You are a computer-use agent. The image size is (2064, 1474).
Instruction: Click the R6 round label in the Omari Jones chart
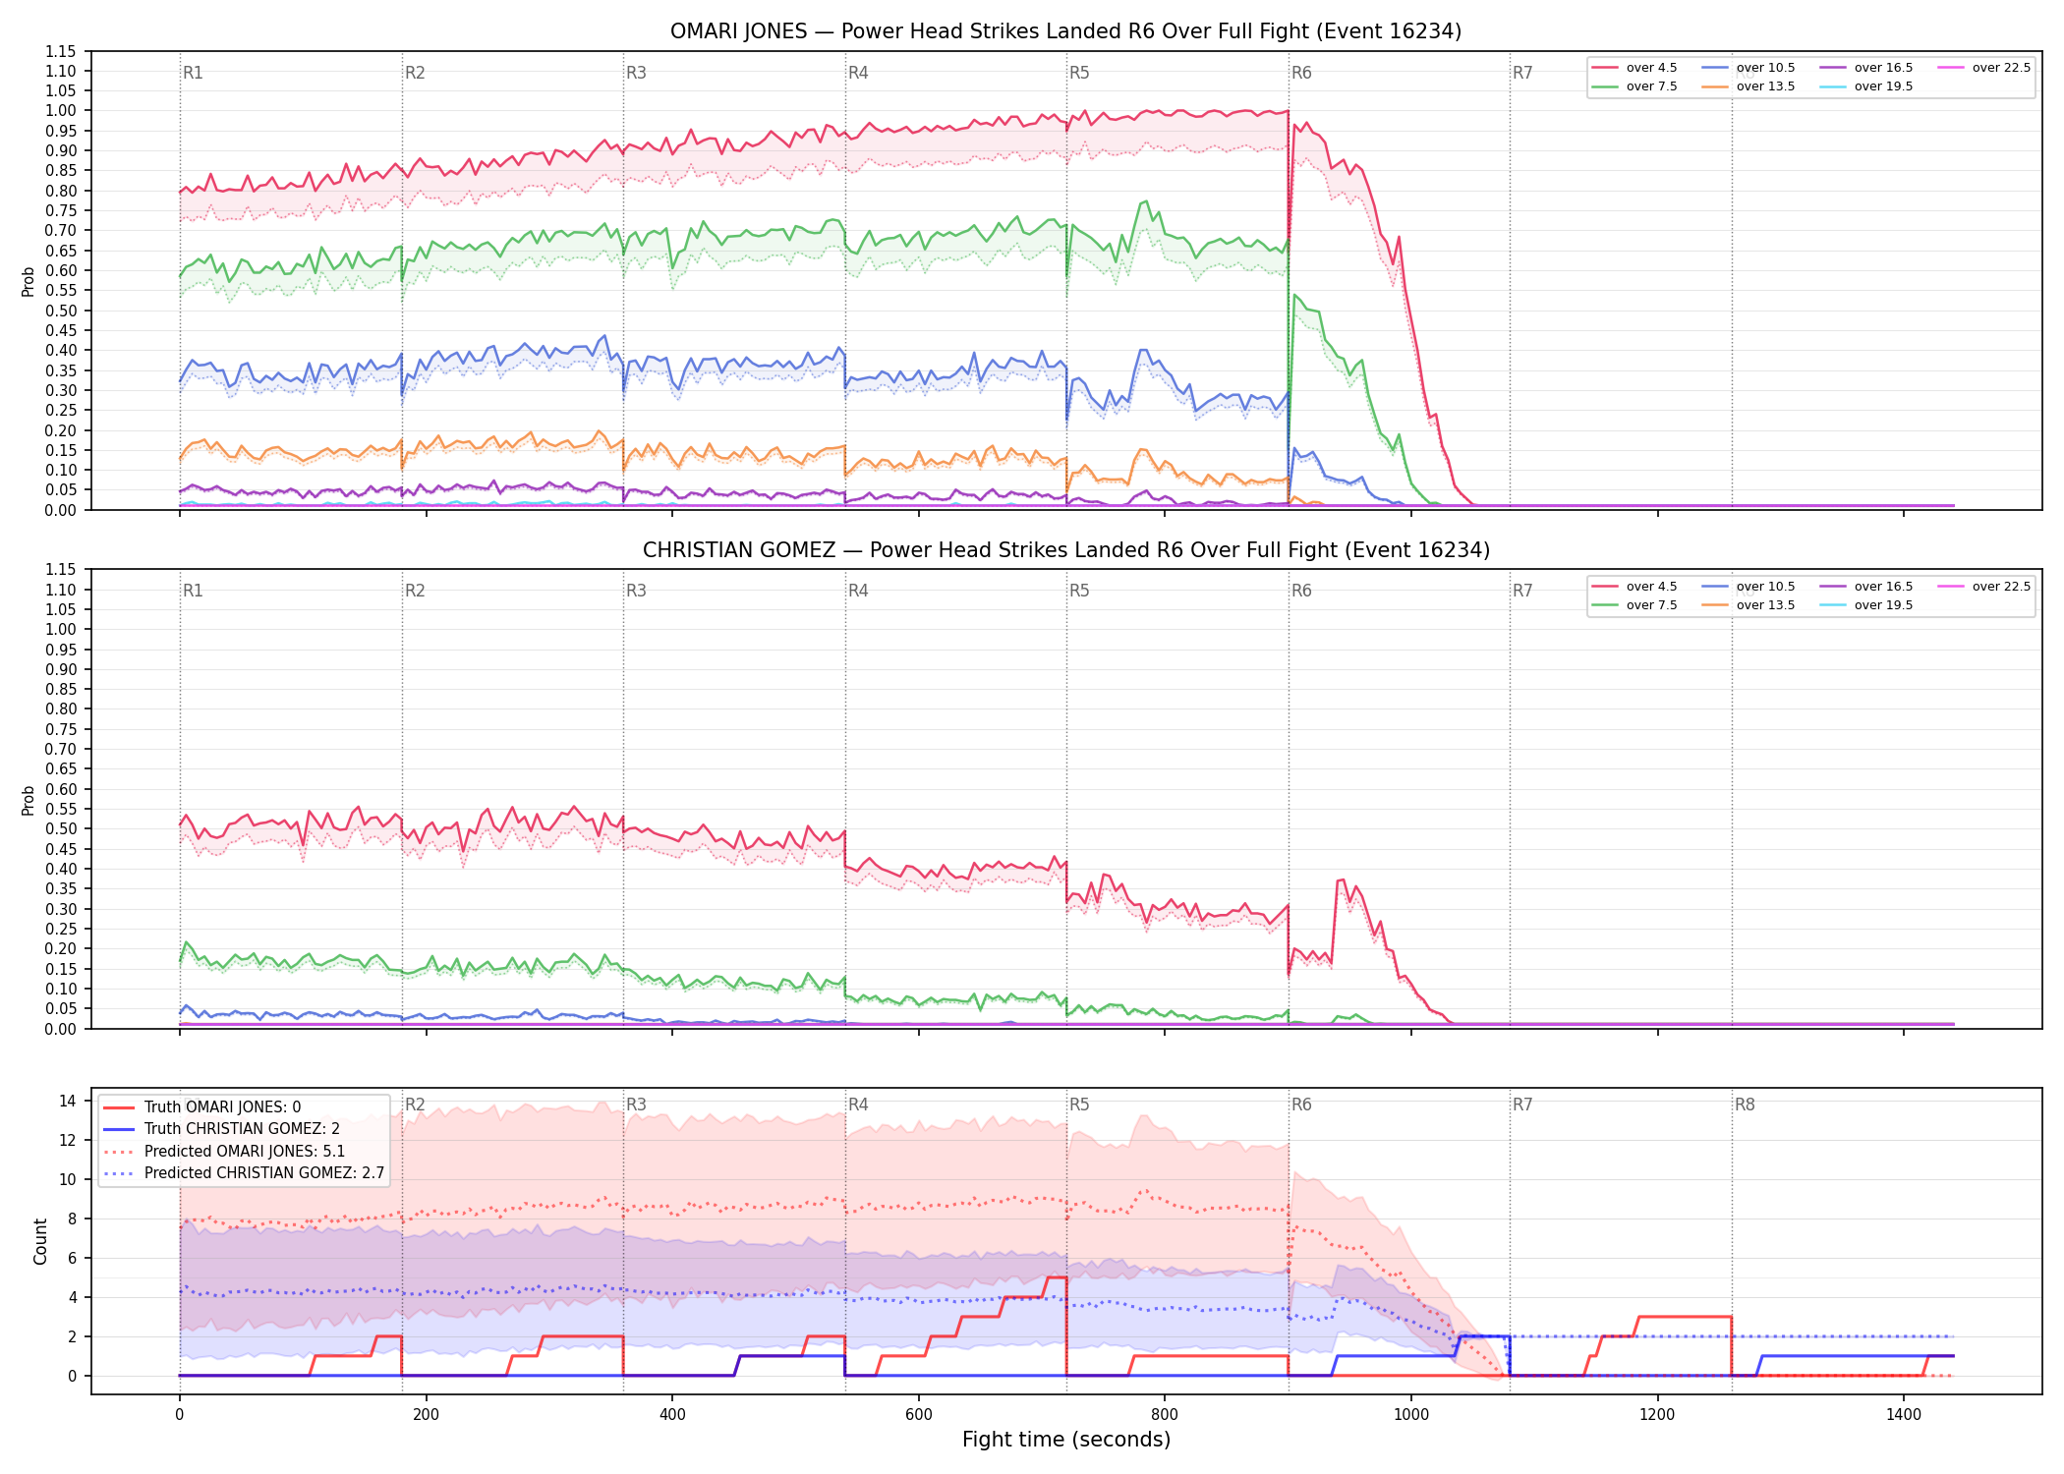click(x=1301, y=73)
